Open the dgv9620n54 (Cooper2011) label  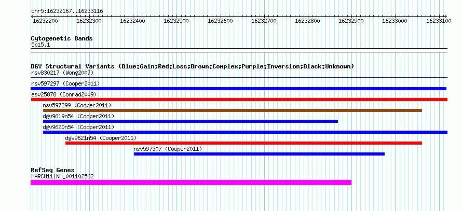(78, 127)
